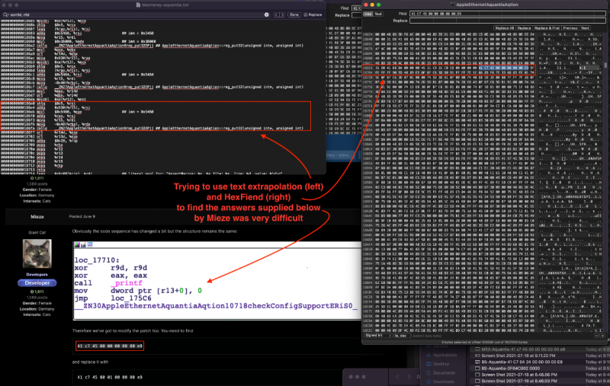The height and width of the screenshot is (386, 610).
Task: Add data inspector row with plus button
Action: (602, 336)
